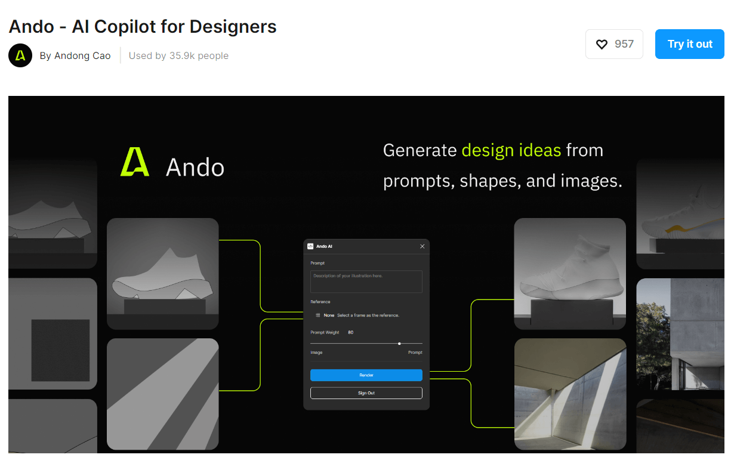The image size is (734, 467).
Task: Click the green Ando logo in banner
Action: pos(135,162)
